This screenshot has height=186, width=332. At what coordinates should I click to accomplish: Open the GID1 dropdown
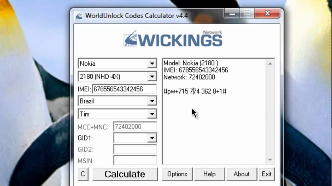pos(152,138)
